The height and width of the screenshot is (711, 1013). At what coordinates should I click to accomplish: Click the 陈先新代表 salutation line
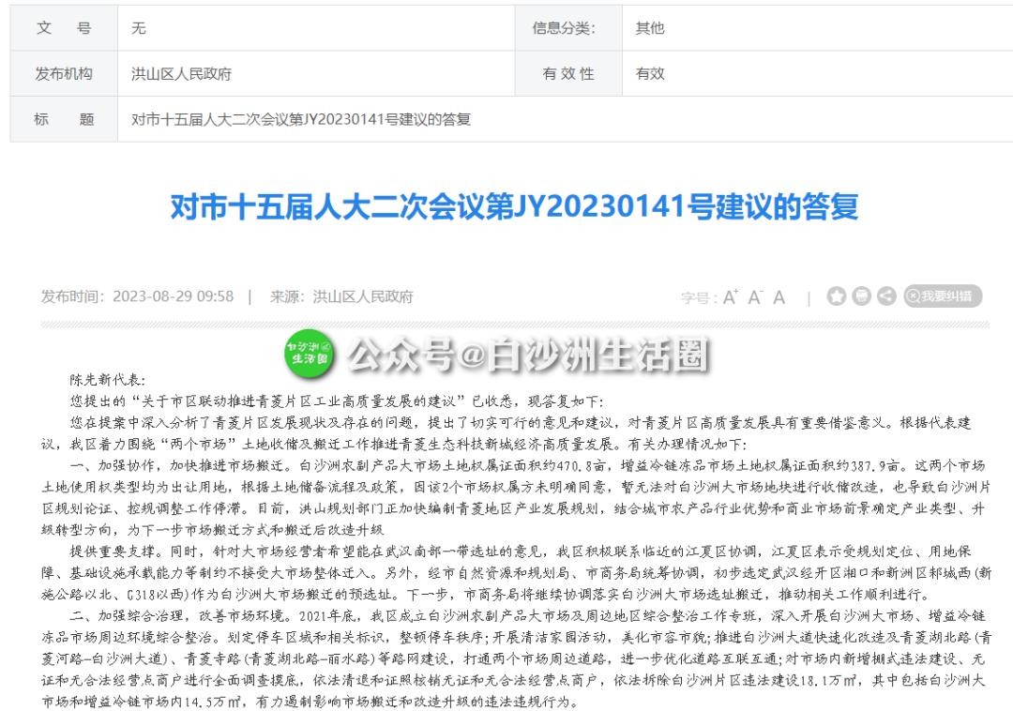click(x=108, y=381)
